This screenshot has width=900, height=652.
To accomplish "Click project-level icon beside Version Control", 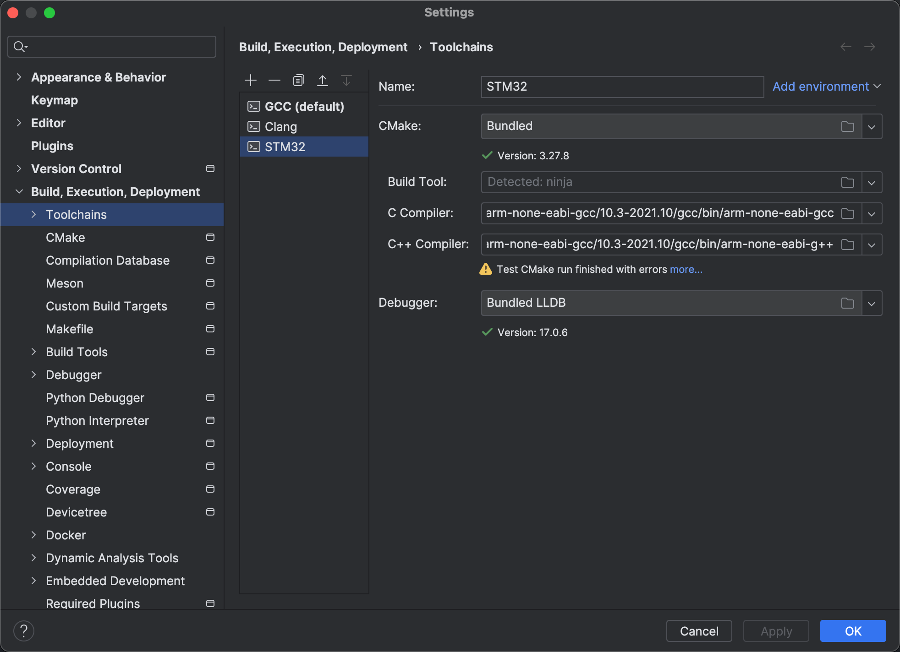I will click(x=210, y=168).
